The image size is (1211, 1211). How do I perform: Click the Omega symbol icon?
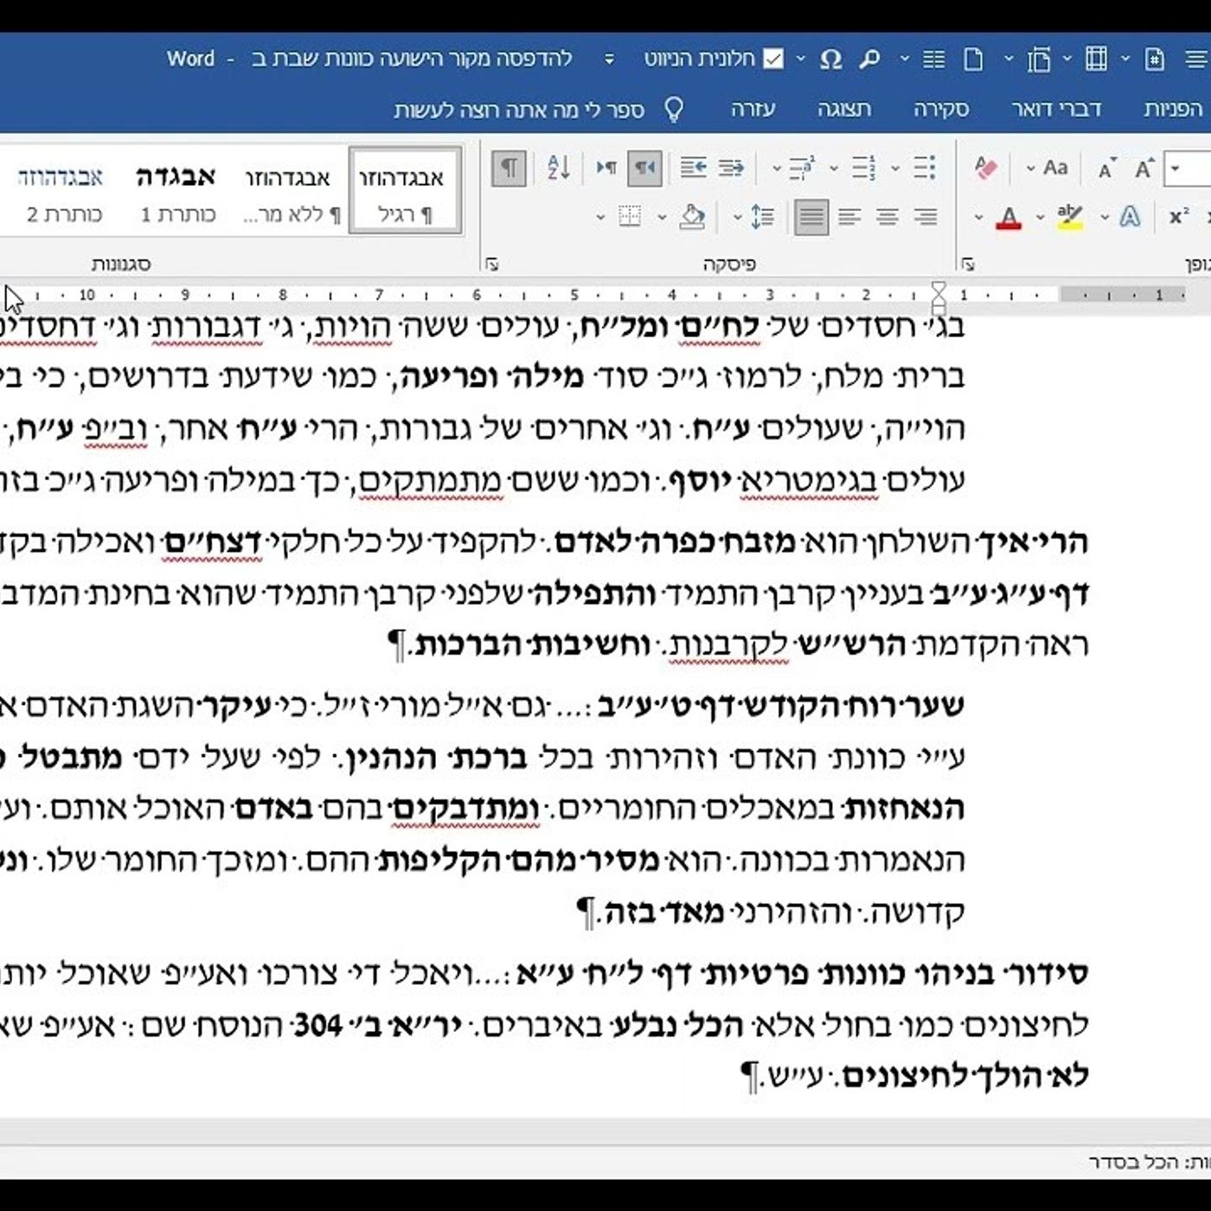coord(830,59)
